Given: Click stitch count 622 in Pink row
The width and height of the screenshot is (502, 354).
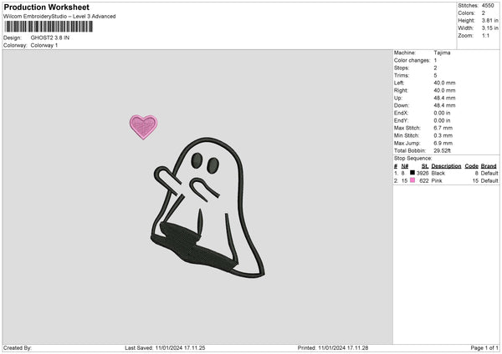Looking at the screenshot, I should click(x=424, y=181).
